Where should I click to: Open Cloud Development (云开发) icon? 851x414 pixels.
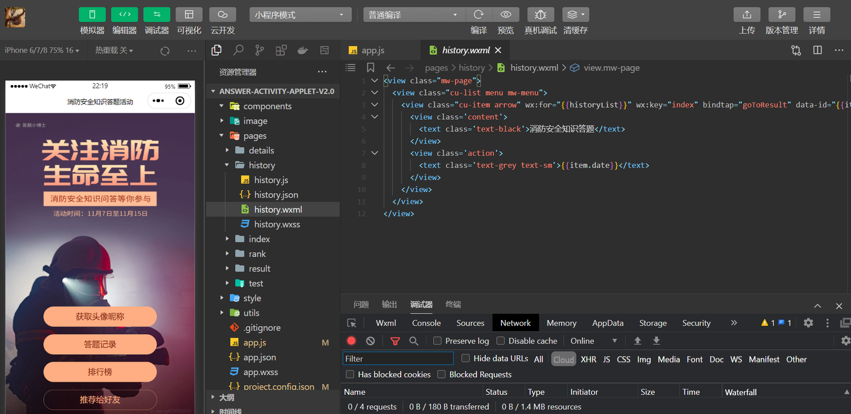tap(222, 15)
